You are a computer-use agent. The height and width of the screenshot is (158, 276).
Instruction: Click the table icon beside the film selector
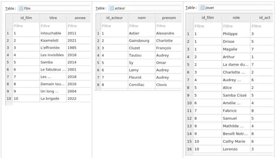21,8
